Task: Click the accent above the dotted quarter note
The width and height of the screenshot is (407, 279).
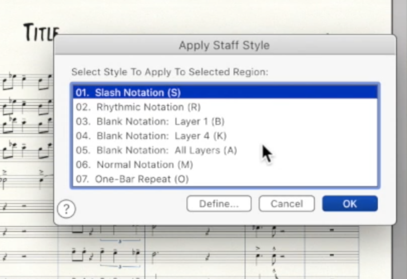Action: [x=258, y=248]
